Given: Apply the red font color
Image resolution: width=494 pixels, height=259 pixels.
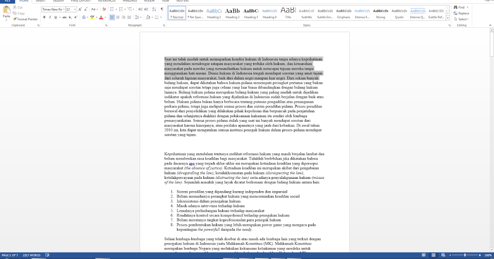Looking at the screenshot, I should [x=102, y=17].
